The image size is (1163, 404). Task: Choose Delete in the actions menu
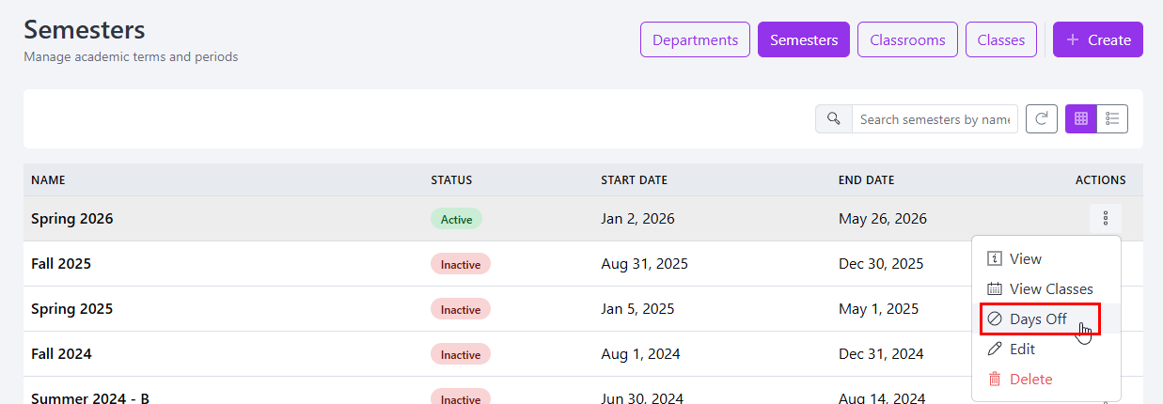click(1030, 379)
